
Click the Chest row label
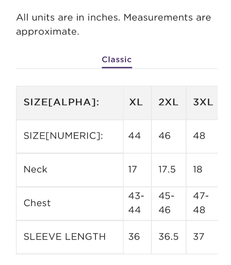pos(37,203)
